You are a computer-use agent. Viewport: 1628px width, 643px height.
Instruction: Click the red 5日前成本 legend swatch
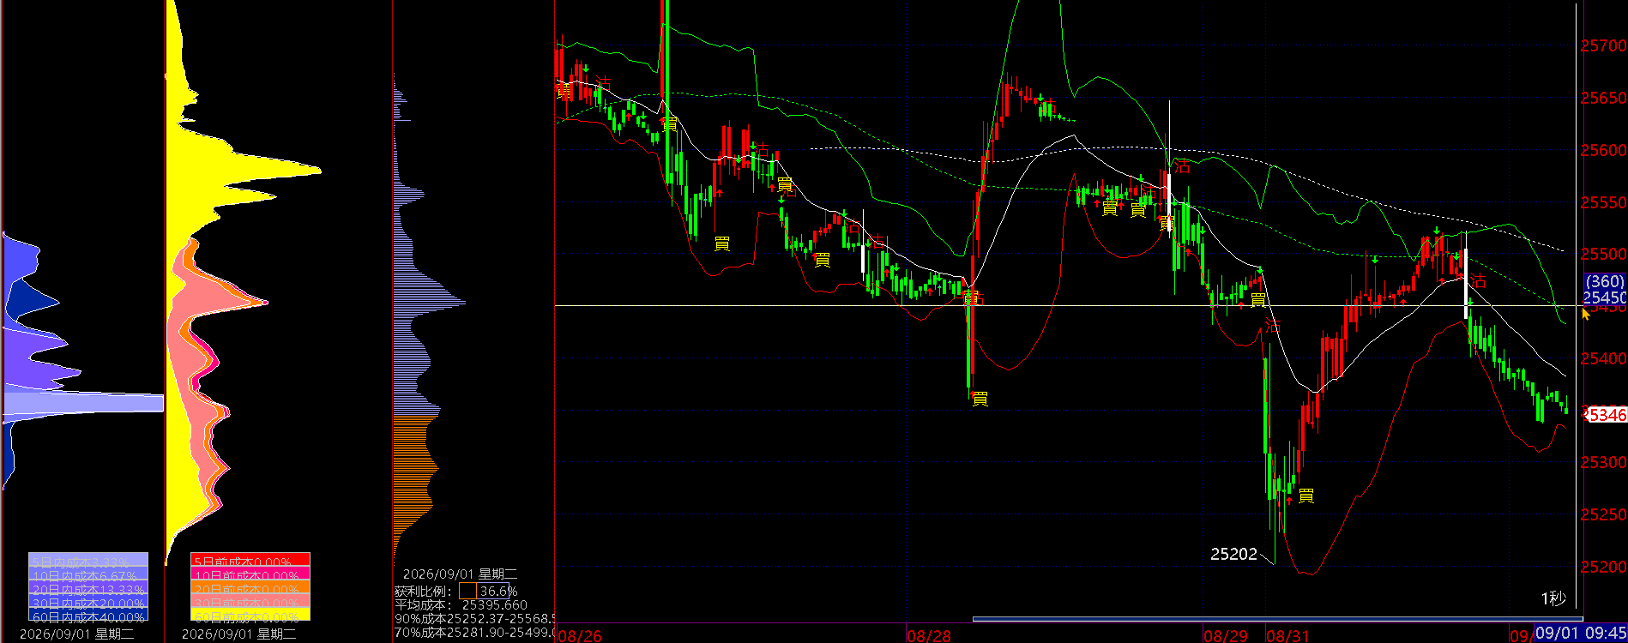(250, 561)
